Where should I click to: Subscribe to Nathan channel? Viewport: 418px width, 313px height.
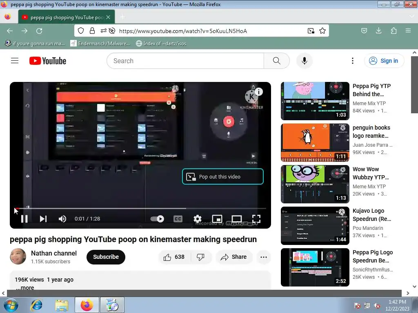[106, 257]
